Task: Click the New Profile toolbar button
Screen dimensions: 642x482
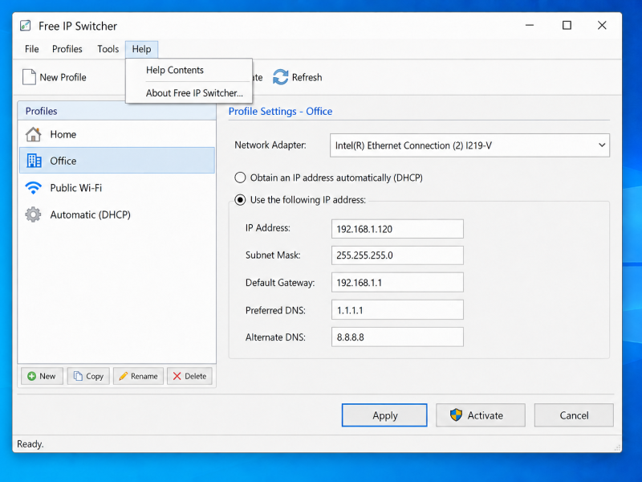Action: point(55,77)
